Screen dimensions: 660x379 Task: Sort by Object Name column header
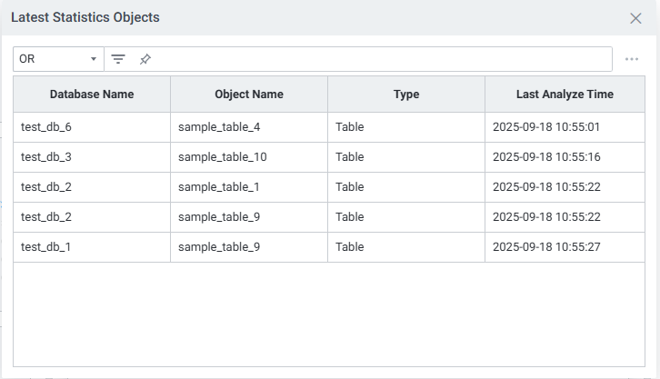coord(249,95)
